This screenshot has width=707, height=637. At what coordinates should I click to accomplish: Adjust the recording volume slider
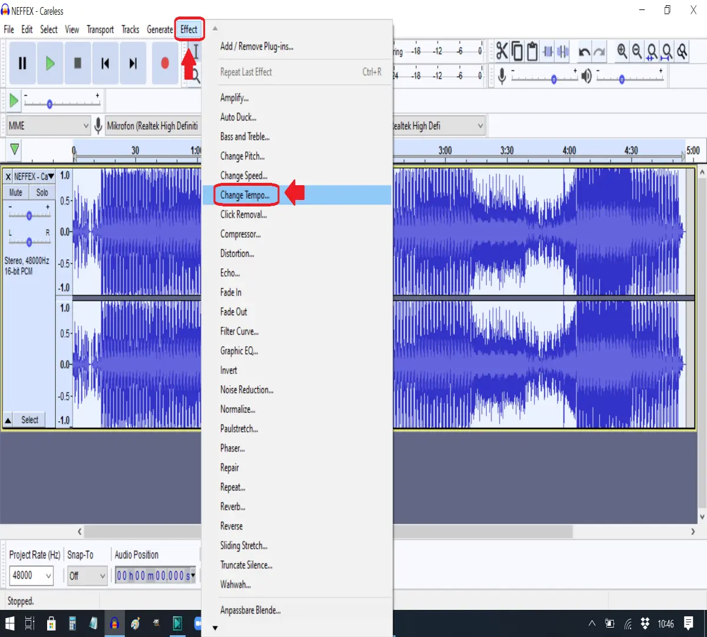pyautogui.click(x=544, y=75)
